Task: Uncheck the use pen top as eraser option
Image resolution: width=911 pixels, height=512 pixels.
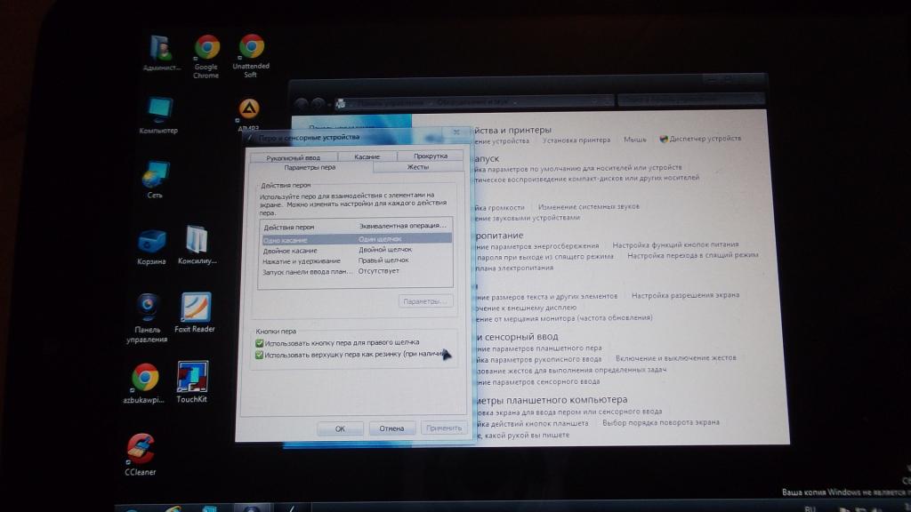Action: tap(260, 355)
